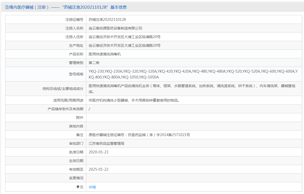Select the intended use text 供医疗机构清洗小型器械
The height and width of the screenshot is (194, 304).
(x=134, y=100)
